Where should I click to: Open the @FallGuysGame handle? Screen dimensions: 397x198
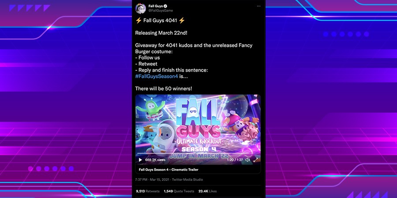[x=161, y=11]
